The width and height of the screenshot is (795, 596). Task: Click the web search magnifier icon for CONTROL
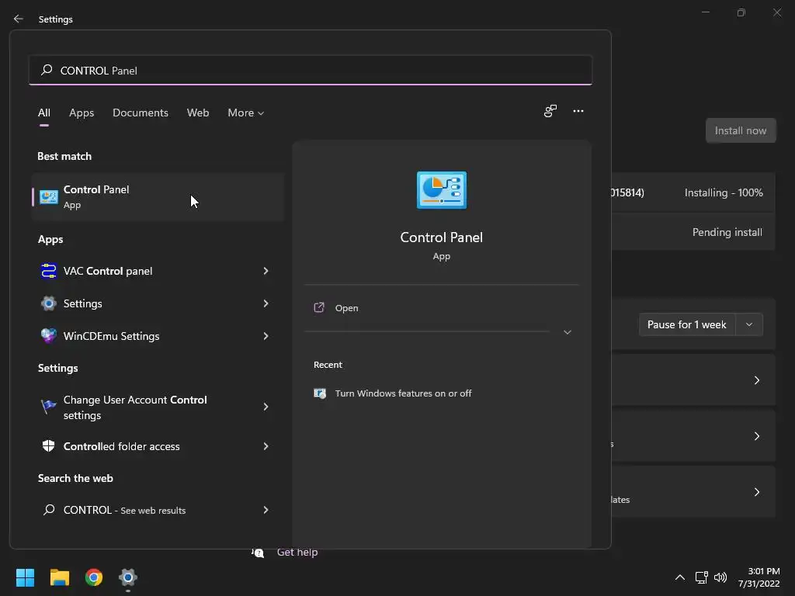point(49,510)
